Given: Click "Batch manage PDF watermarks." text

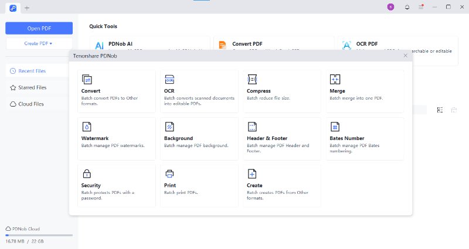Looking at the screenshot, I should tap(113, 145).
